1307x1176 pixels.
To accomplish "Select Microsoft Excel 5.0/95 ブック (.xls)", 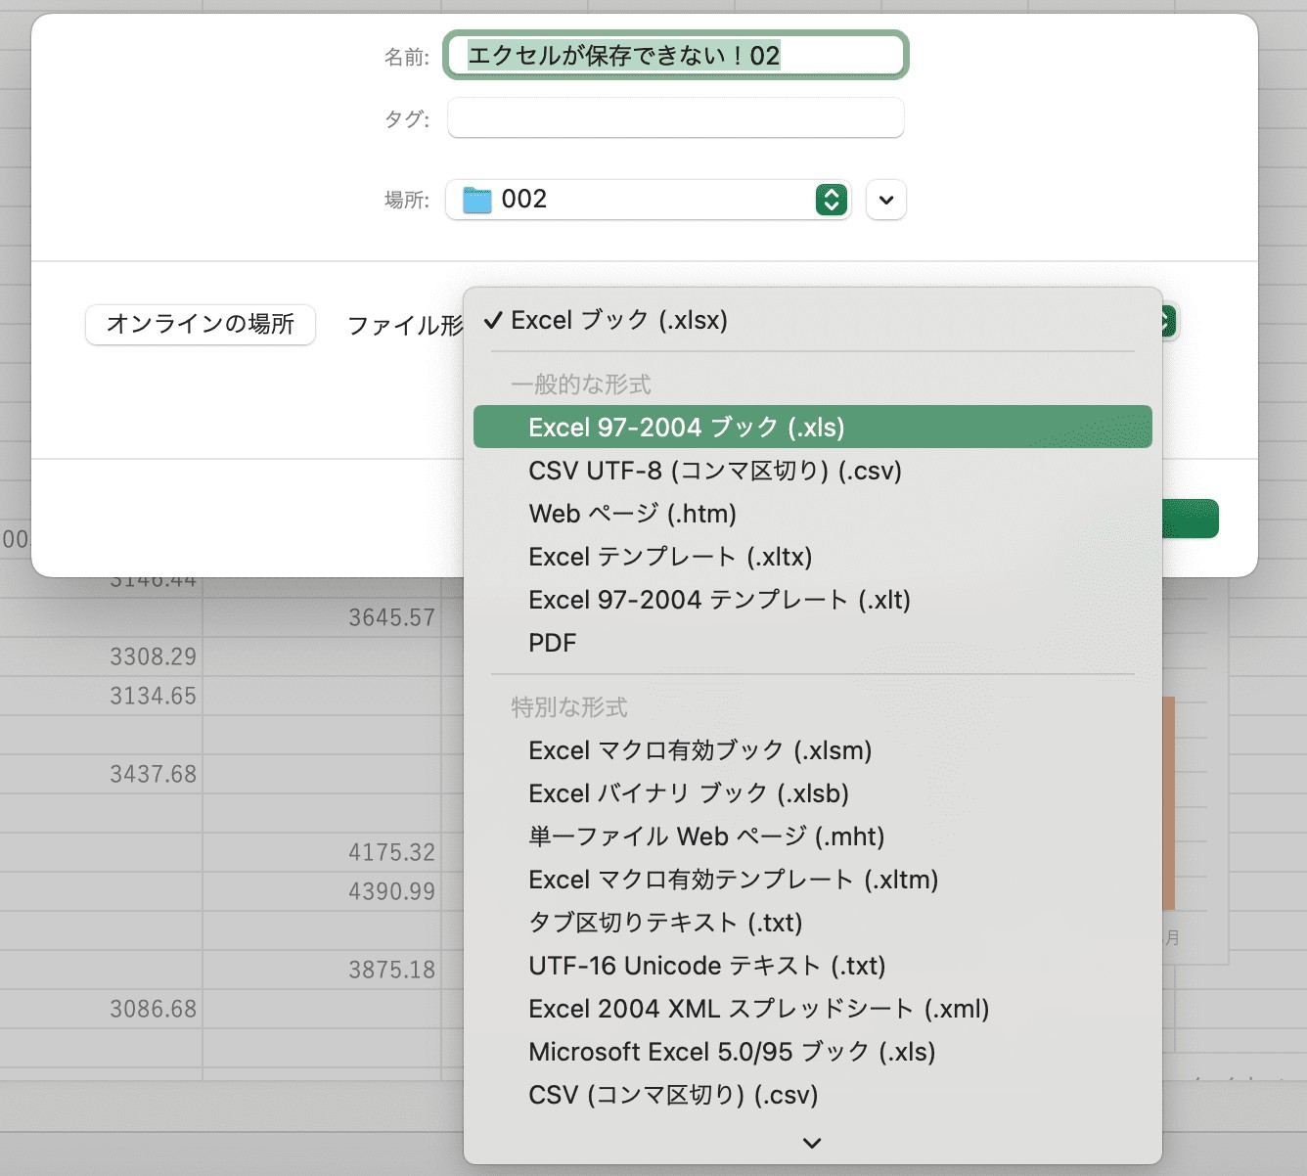I will [x=812, y=1052].
